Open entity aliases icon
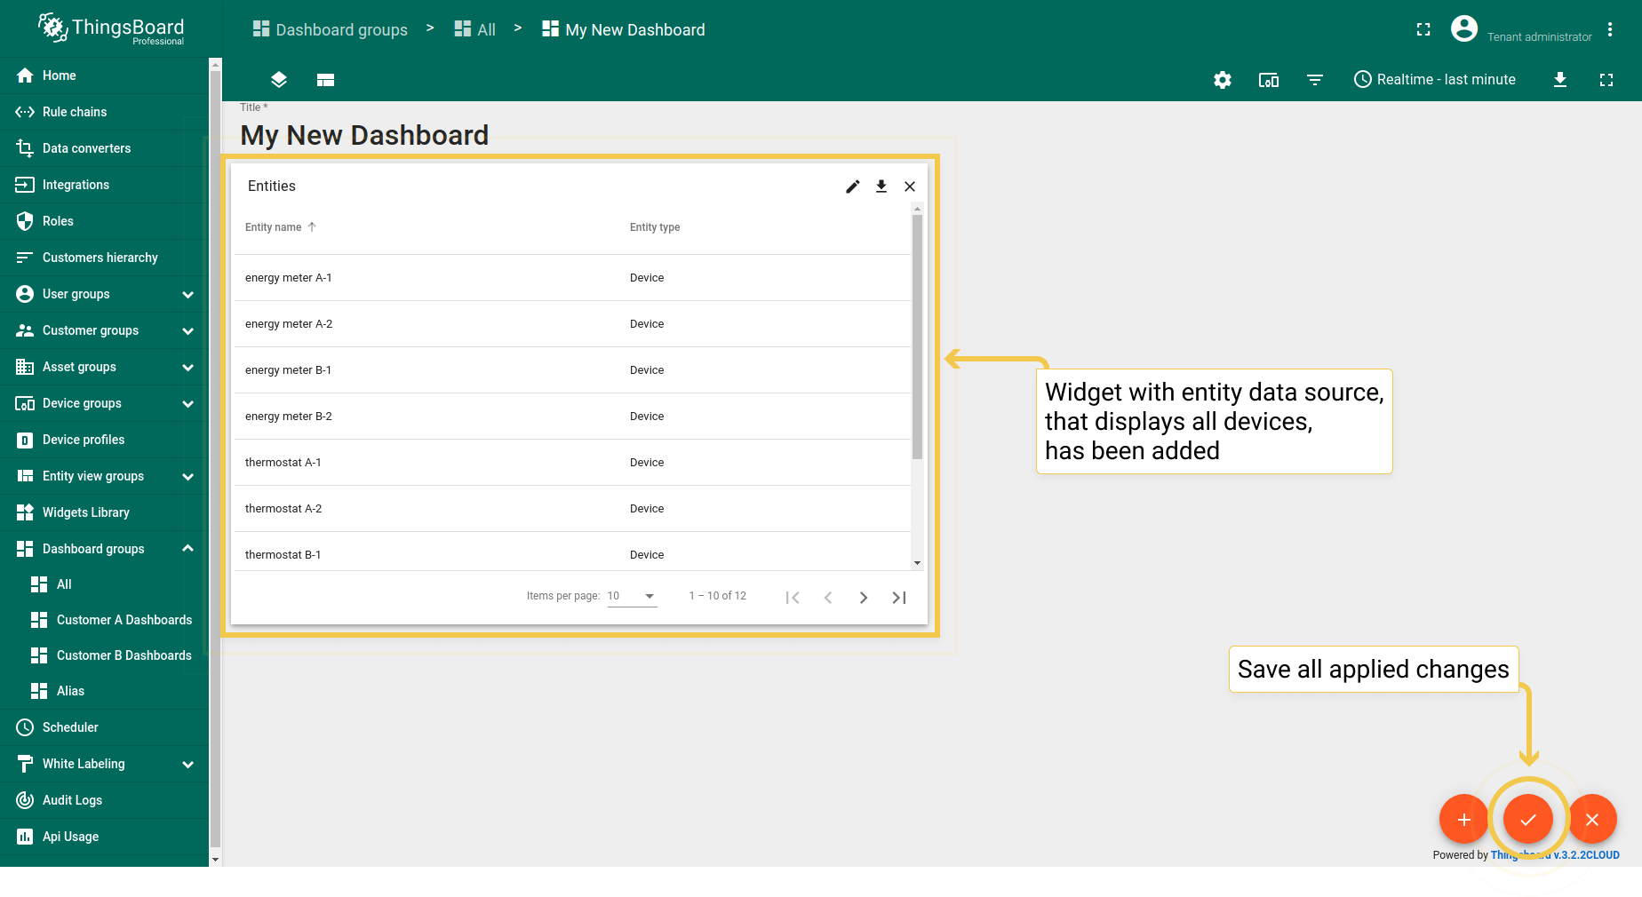Viewport: 1642px width, 897px height. [x=1269, y=80]
